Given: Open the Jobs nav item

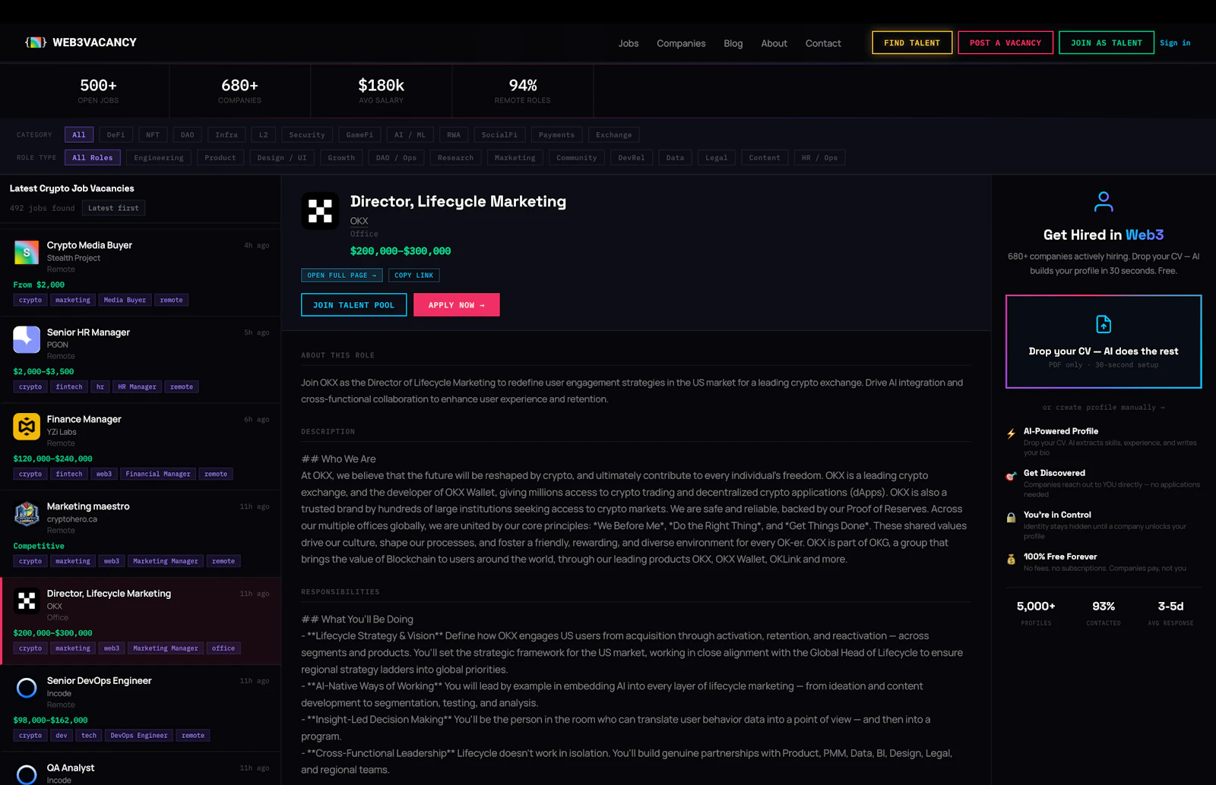Looking at the screenshot, I should pos(629,43).
